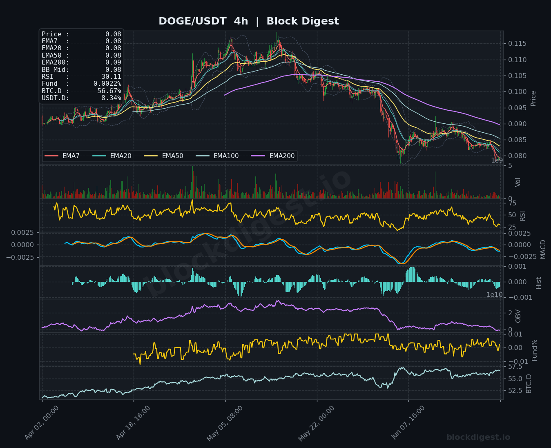The image size is (551, 448).
Task: Select the EMA100 legend entry
Action: coord(217,156)
